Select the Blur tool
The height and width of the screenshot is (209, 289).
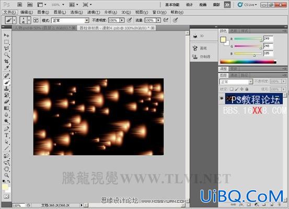(x=6, y=115)
